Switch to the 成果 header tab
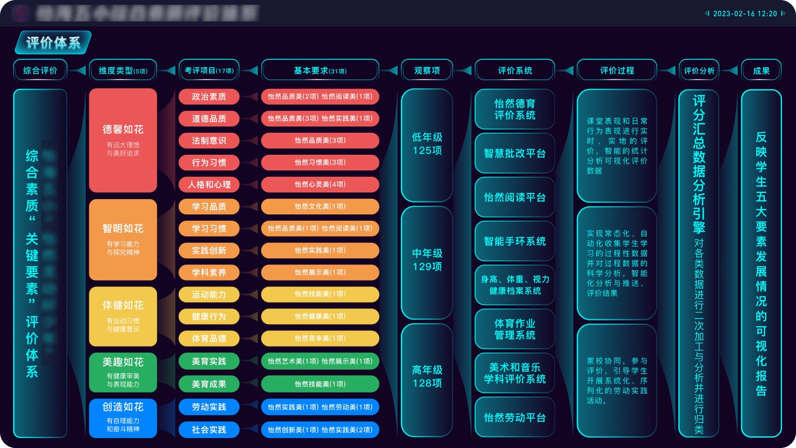This screenshot has width=796, height=448. click(762, 70)
